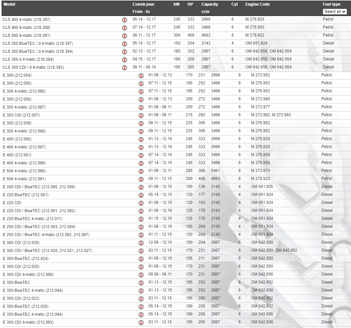Open info icon for E 300 (212.054)
351x328 pixels.
[x=141, y=76]
